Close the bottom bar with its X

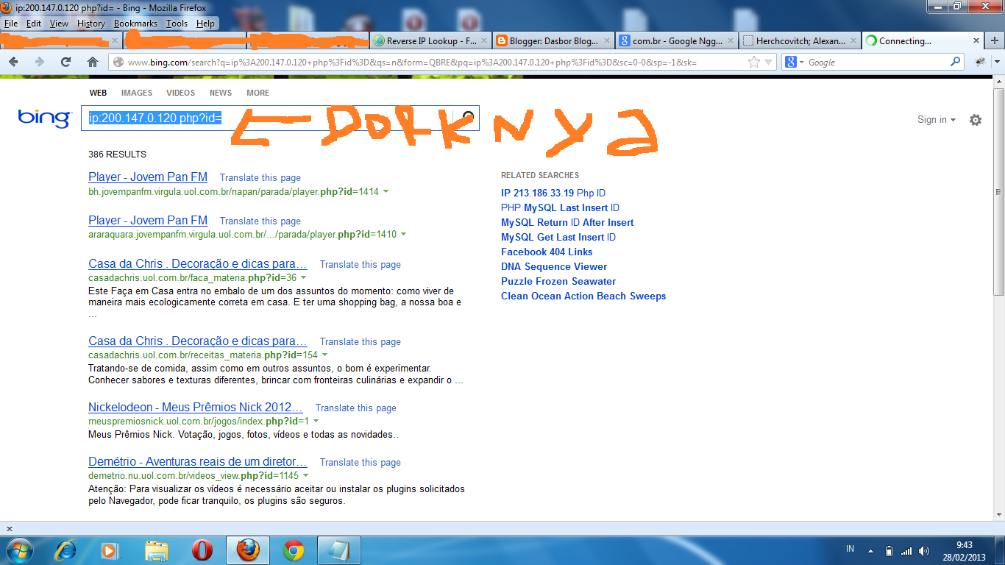coord(9,528)
